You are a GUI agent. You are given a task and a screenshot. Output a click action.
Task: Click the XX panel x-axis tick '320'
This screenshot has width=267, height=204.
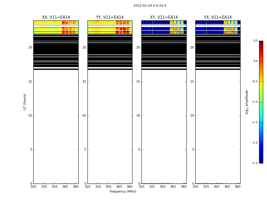pos(33,187)
